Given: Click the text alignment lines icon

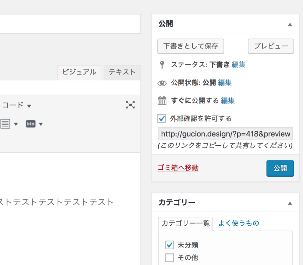Looking at the screenshot, I should [5, 124].
